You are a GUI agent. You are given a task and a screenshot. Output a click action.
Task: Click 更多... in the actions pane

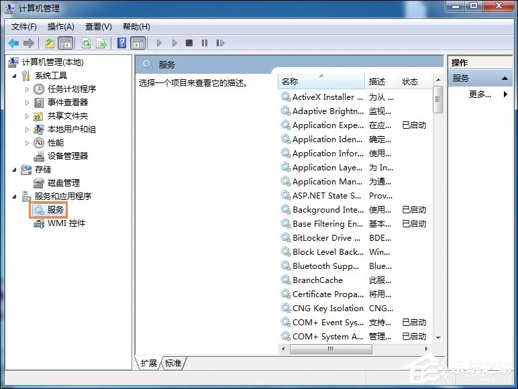[480, 95]
